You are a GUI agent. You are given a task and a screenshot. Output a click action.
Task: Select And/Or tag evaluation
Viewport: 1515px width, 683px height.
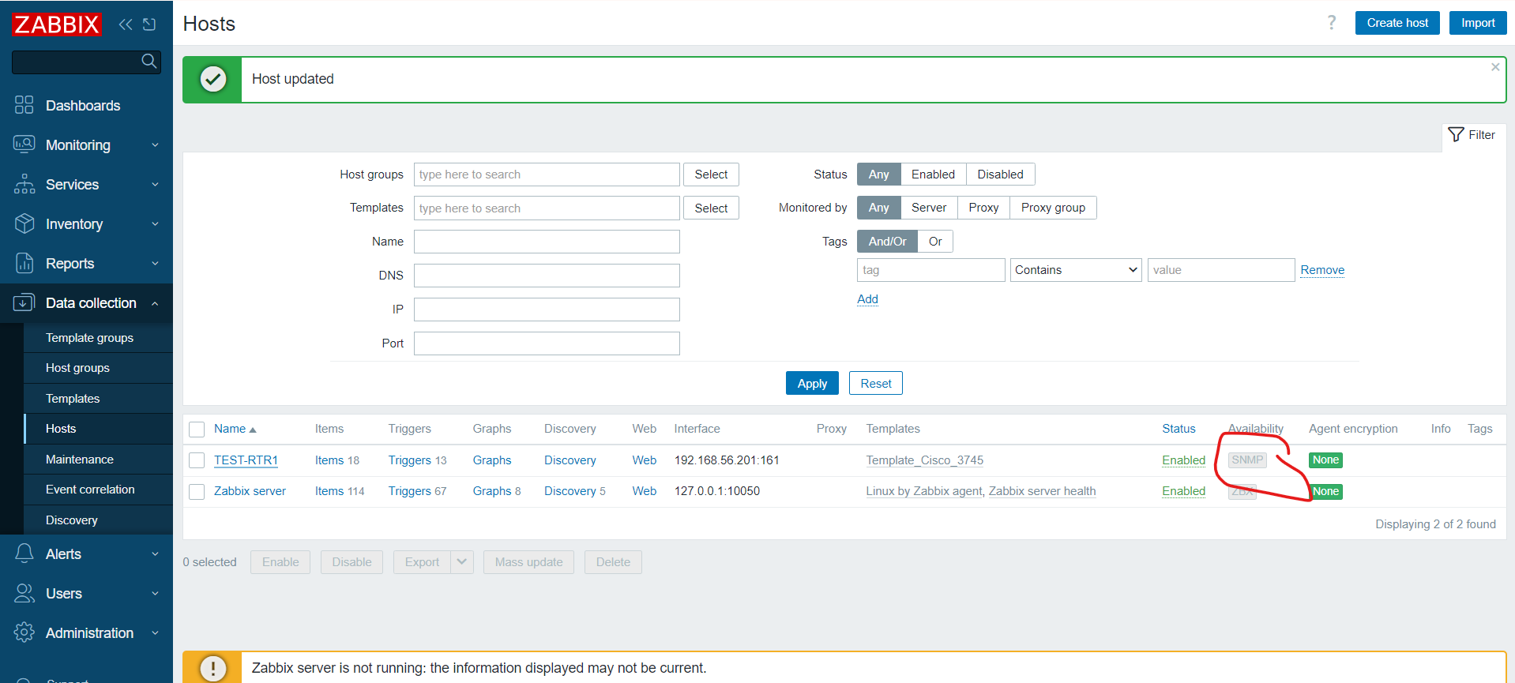click(x=888, y=242)
